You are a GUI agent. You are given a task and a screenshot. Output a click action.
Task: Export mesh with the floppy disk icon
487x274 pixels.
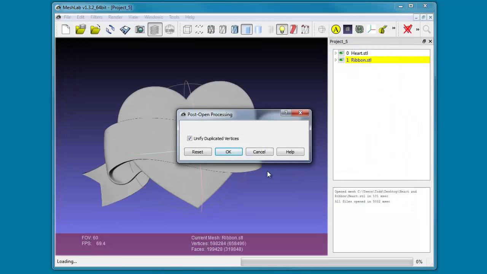125,29
